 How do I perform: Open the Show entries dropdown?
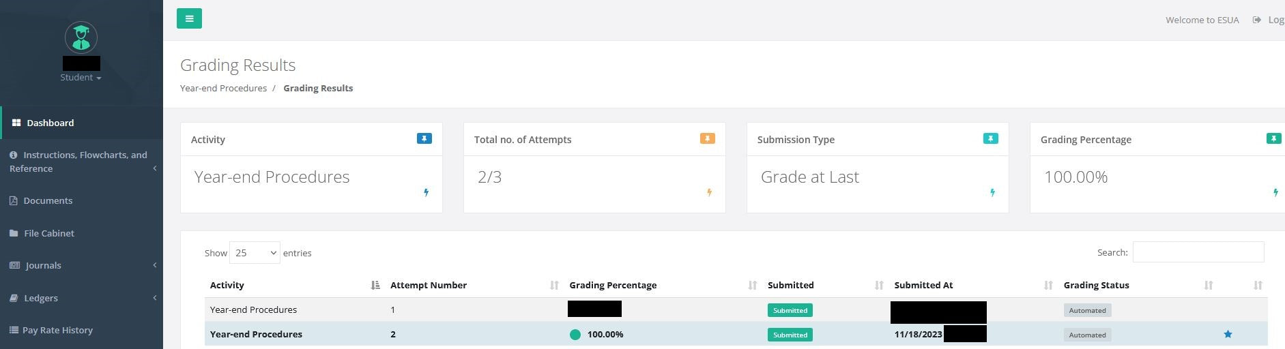coord(255,253)
